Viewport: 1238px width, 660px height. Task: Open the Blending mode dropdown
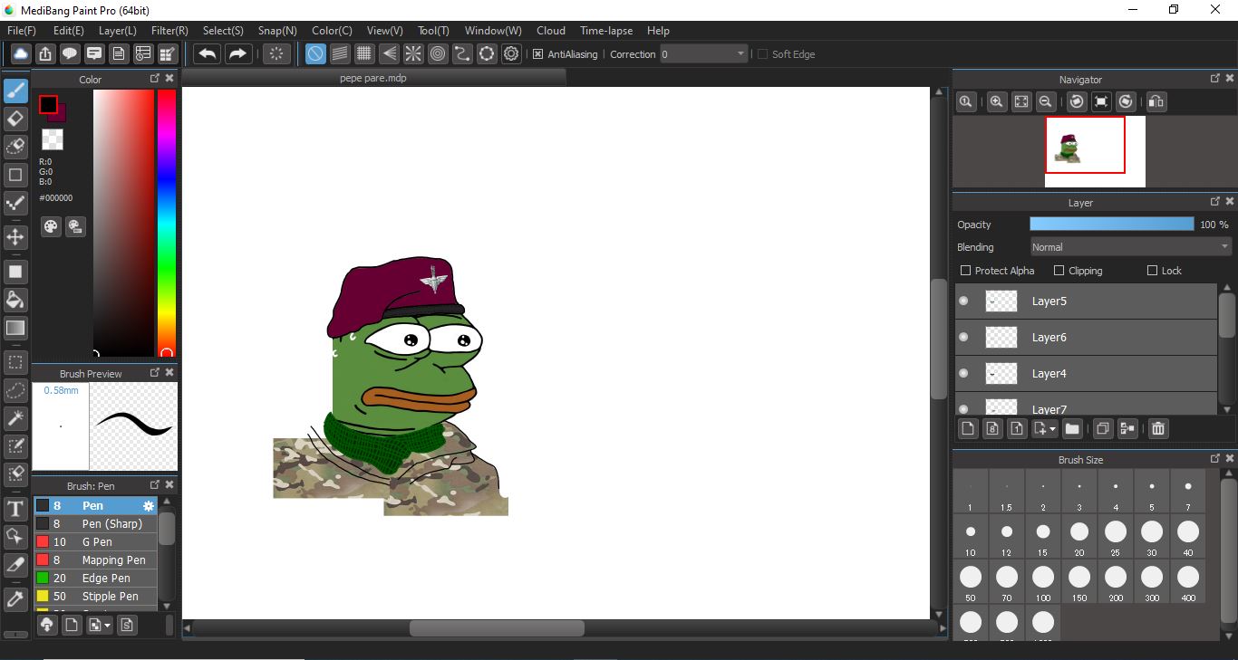[1131, 247]
